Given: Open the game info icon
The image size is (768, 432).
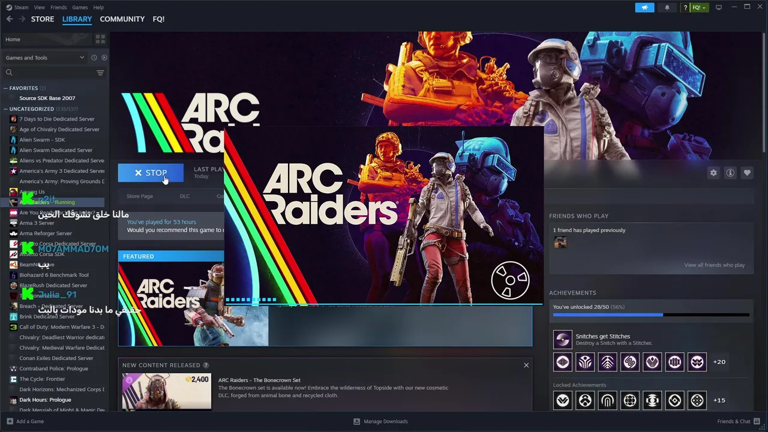Looking at the screenshot, I should click(730, 173).
